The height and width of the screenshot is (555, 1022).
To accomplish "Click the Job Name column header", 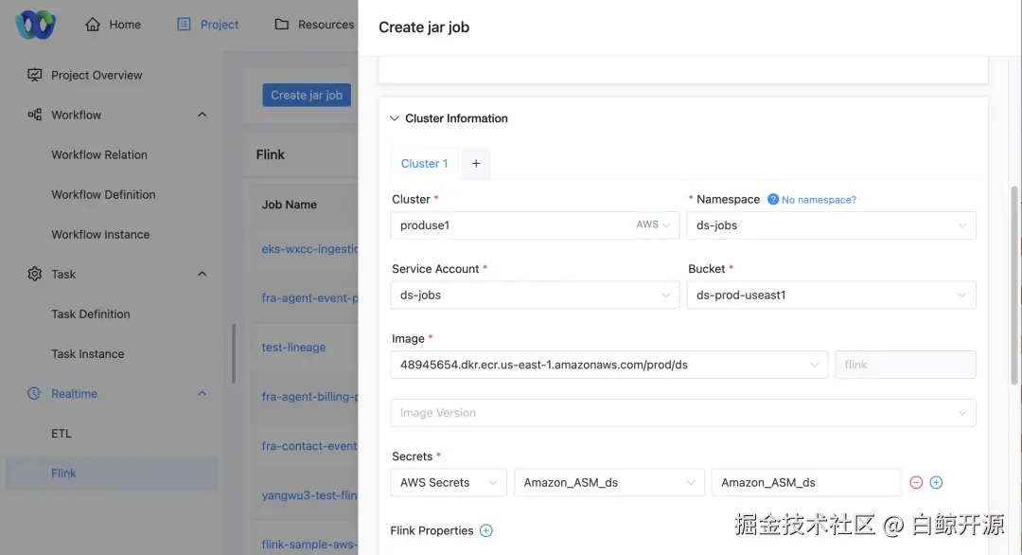I will pyautogui.click(x=290, y=205).
